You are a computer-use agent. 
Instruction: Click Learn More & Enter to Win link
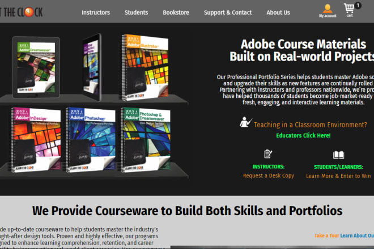pos(338,176)
